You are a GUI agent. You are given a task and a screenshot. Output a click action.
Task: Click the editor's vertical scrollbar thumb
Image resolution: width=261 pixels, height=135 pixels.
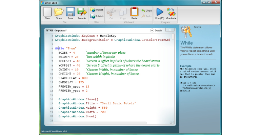coord(173,36)
